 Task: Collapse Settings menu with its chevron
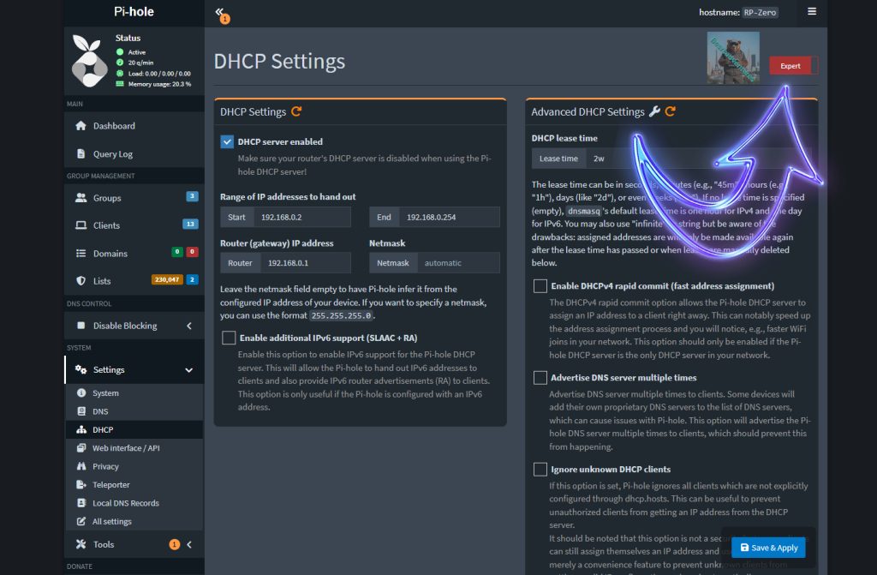pos(189,370)
